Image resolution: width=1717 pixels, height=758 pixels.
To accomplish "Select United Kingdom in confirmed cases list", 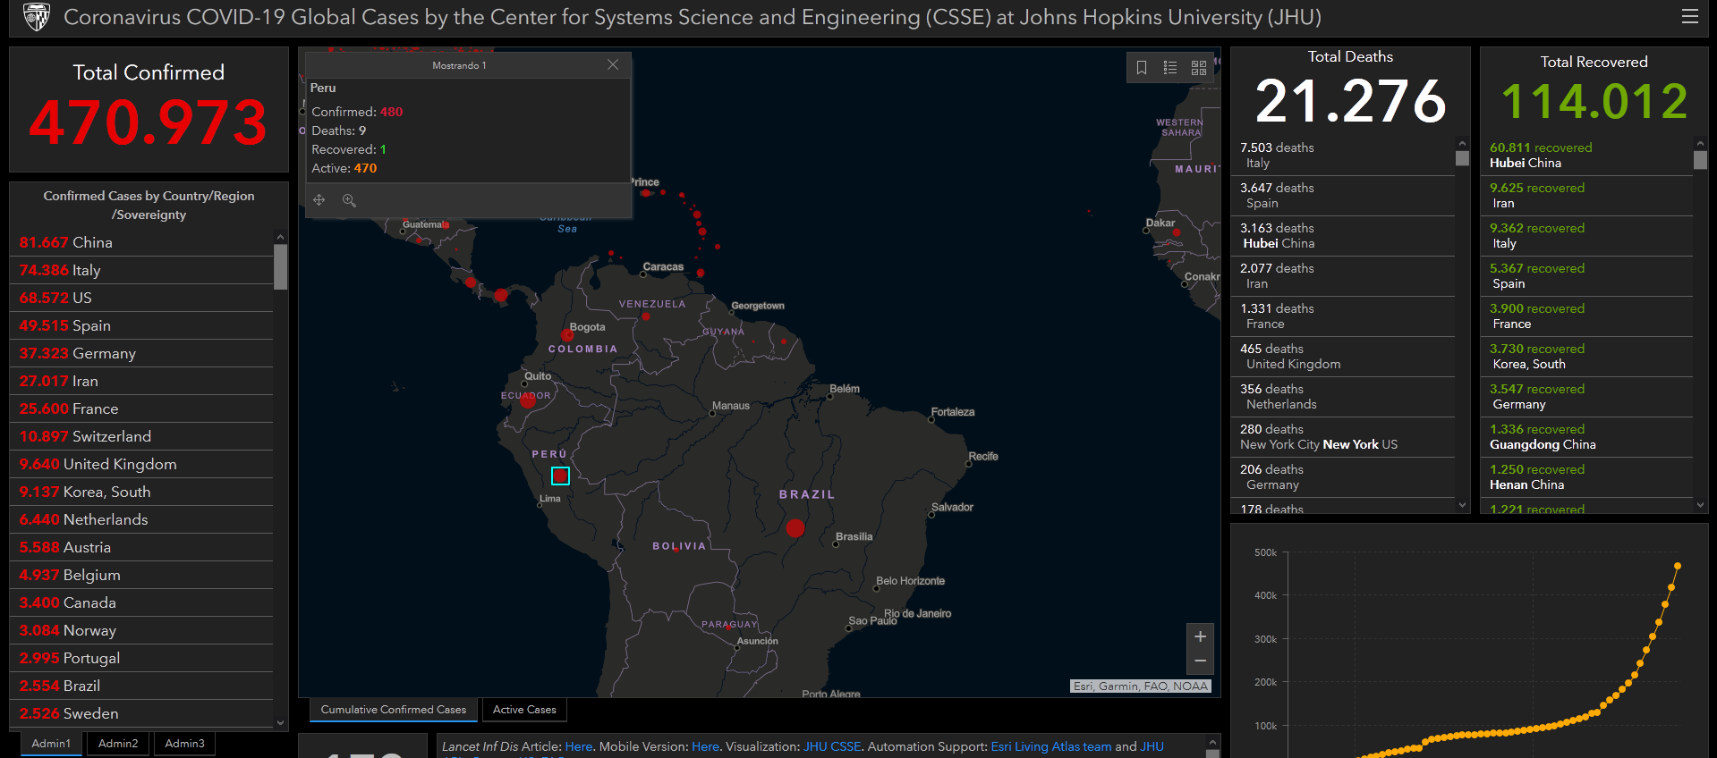I will click(x=143, y=464).
